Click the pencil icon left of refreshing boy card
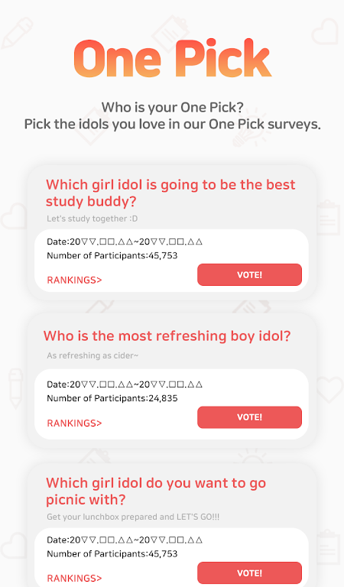The height and width of the screenshot is (587, 344). [x=16, y=388]
